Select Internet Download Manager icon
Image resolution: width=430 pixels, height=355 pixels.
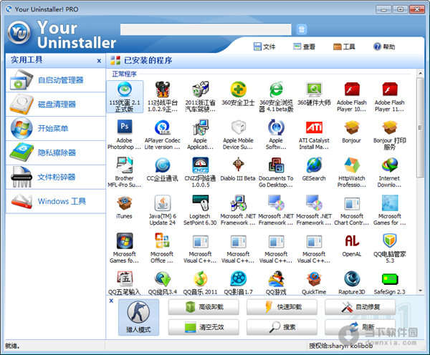coord(389,172)
